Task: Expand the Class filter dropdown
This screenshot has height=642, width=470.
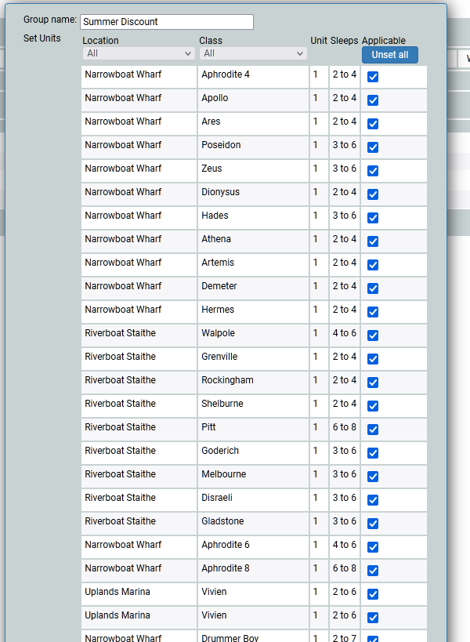Action: 253,53
